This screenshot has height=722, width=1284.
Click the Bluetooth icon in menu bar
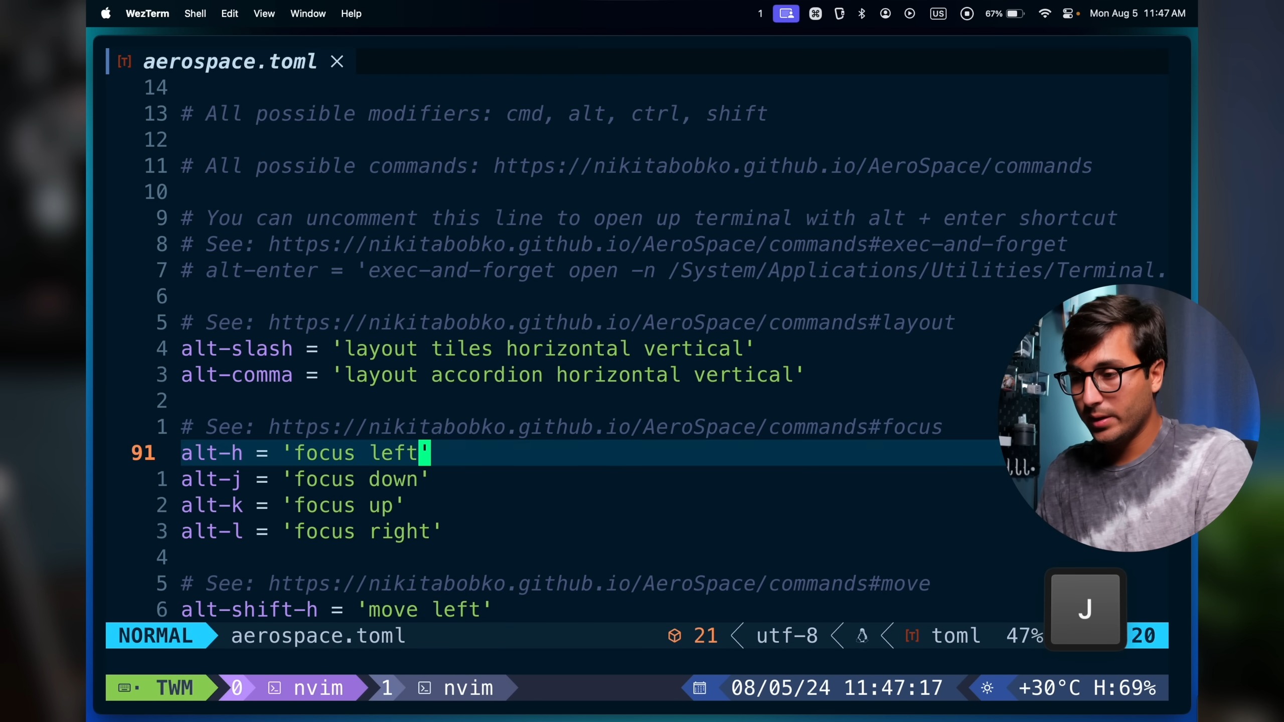coord(862,14)
